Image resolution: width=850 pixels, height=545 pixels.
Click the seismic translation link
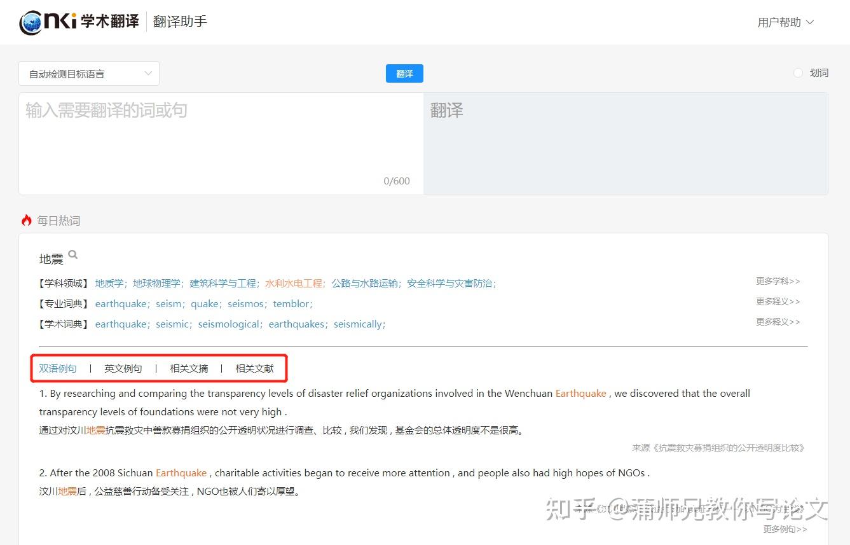(x=172, y=324)
